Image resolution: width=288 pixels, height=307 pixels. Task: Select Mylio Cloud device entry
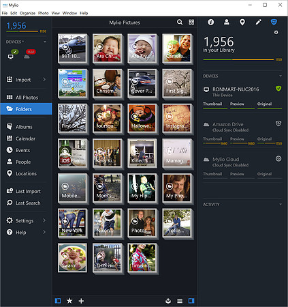point(226,159)
